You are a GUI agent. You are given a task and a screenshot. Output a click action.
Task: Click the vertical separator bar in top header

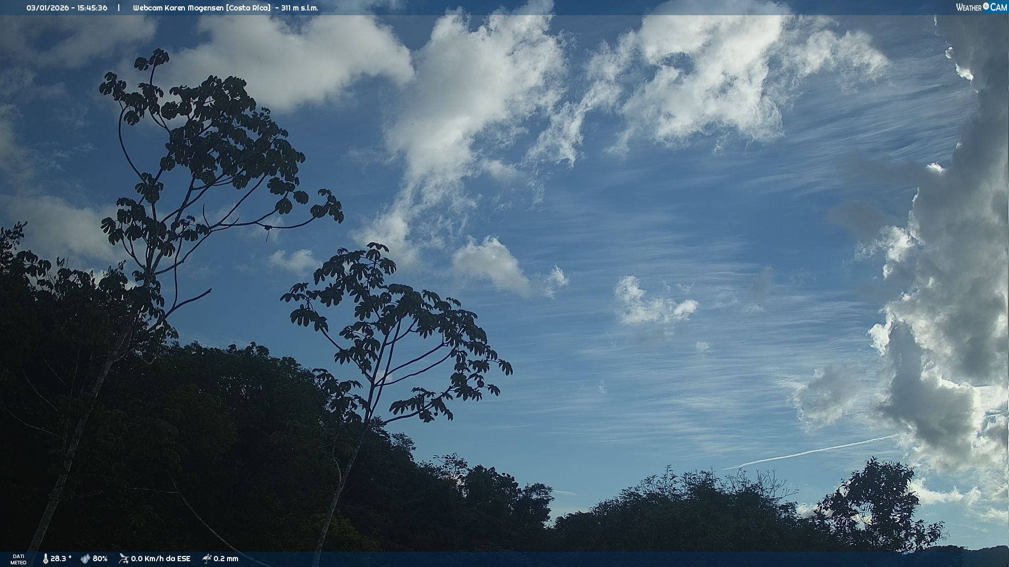click(x=119, y=8)
